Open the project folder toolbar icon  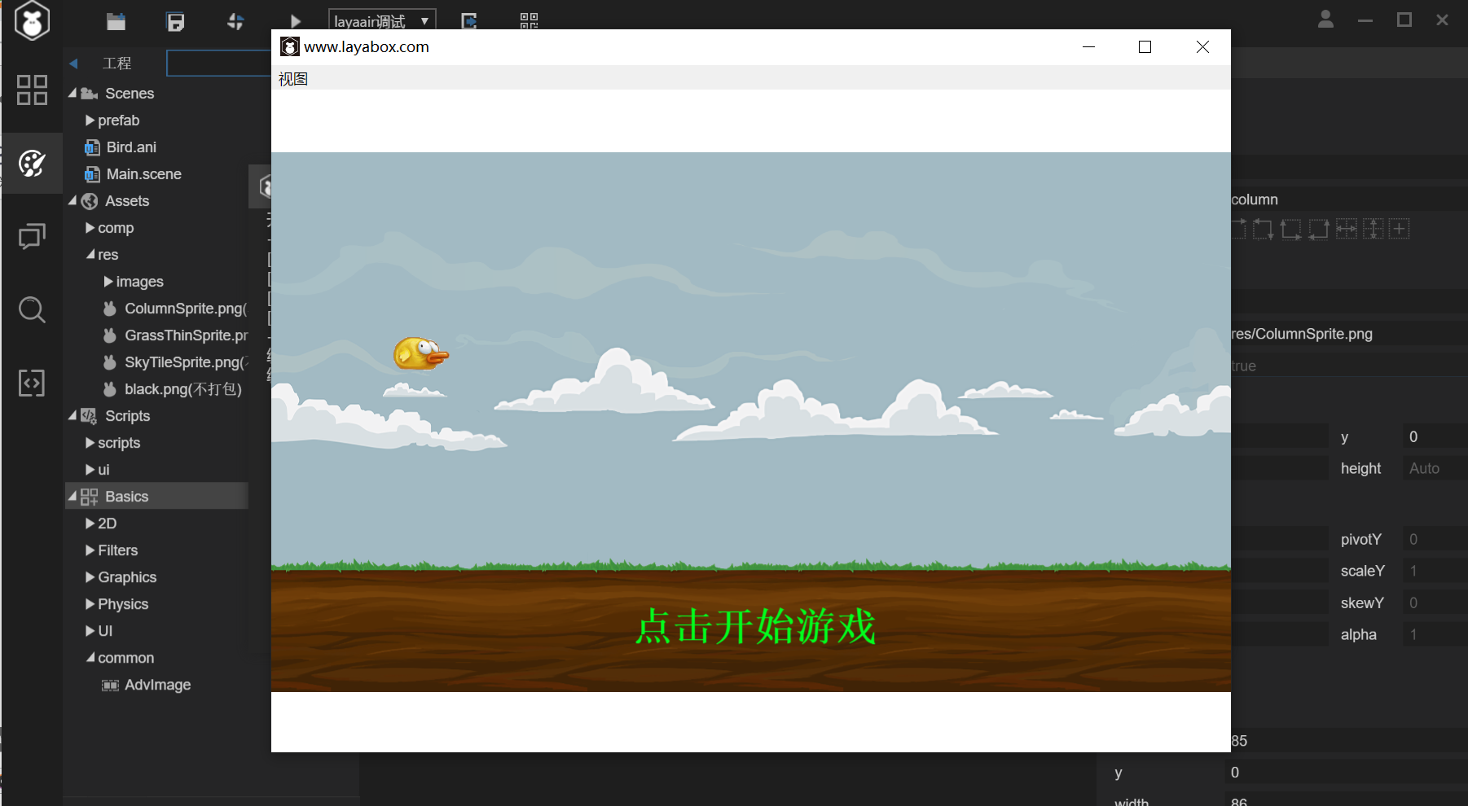pos(116,22)
